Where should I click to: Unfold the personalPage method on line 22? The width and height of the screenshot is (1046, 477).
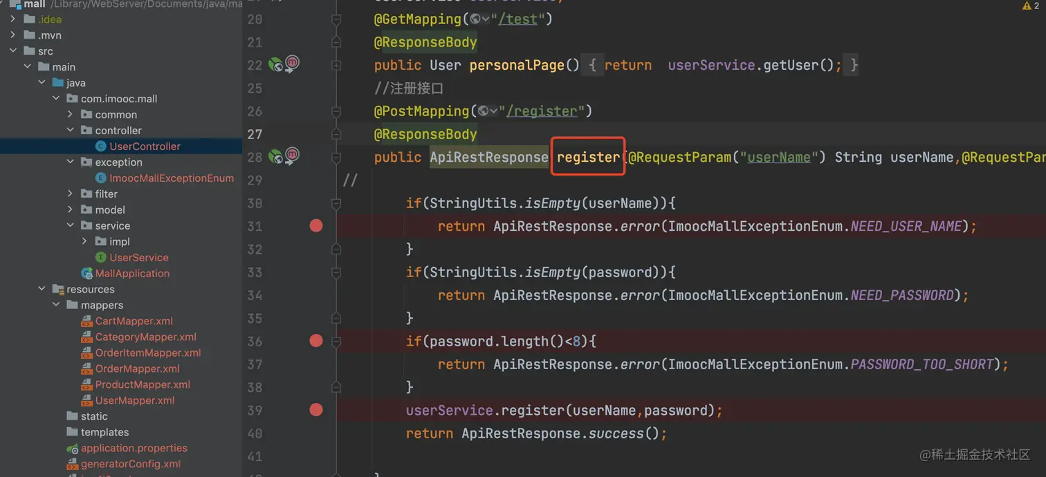coord(336,65)
